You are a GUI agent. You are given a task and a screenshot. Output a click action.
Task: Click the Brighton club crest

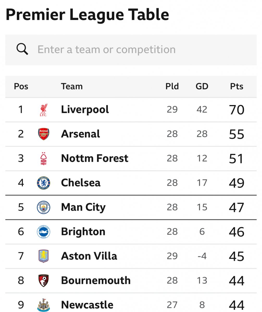[43, 232]
